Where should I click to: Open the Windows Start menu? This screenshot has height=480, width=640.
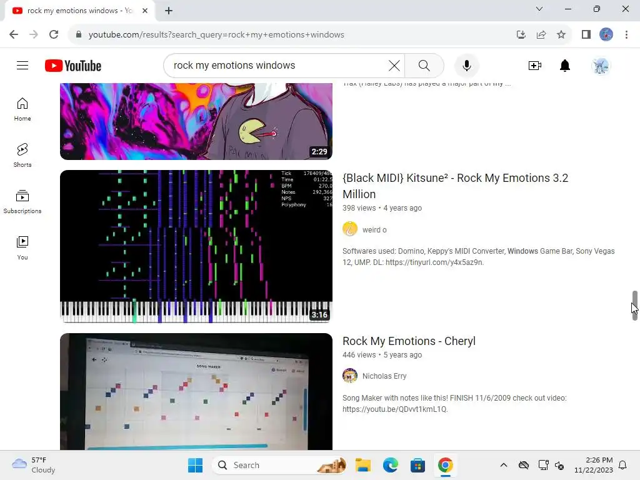tap(195, 465)
